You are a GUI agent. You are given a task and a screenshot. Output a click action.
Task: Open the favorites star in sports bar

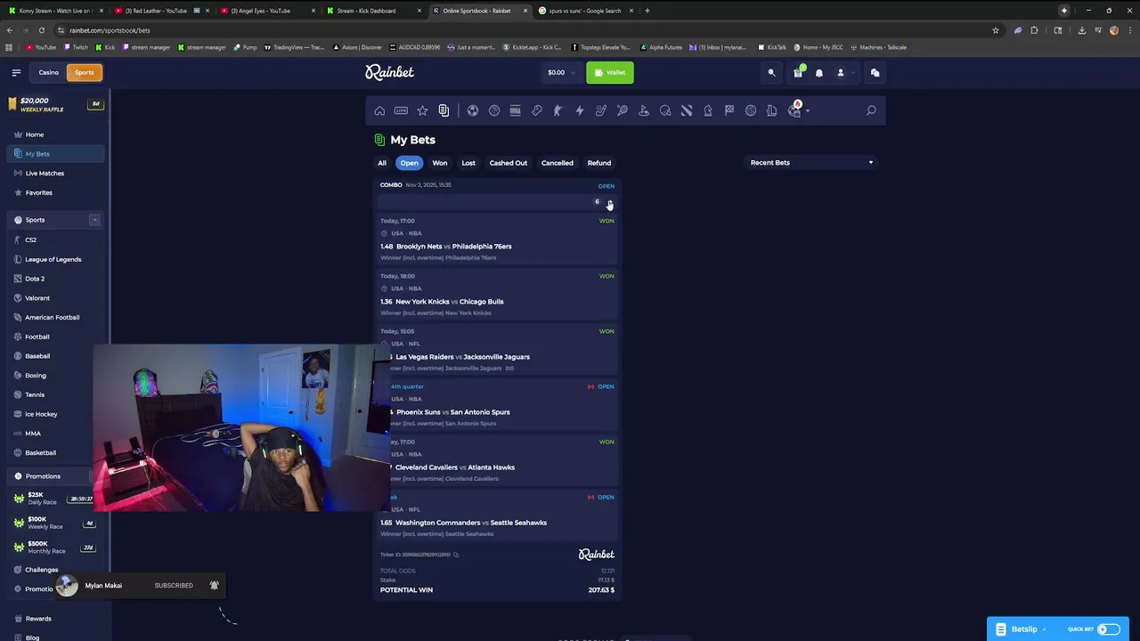pyautogui.click(x=422, y=110)
